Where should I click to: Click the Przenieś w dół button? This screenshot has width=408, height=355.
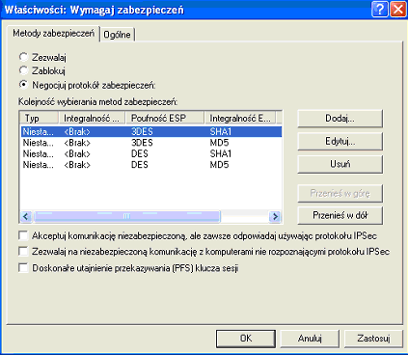(340, 215)
